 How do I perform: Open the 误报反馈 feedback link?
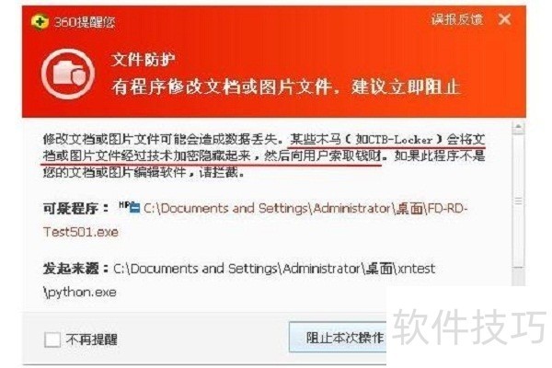456,19
